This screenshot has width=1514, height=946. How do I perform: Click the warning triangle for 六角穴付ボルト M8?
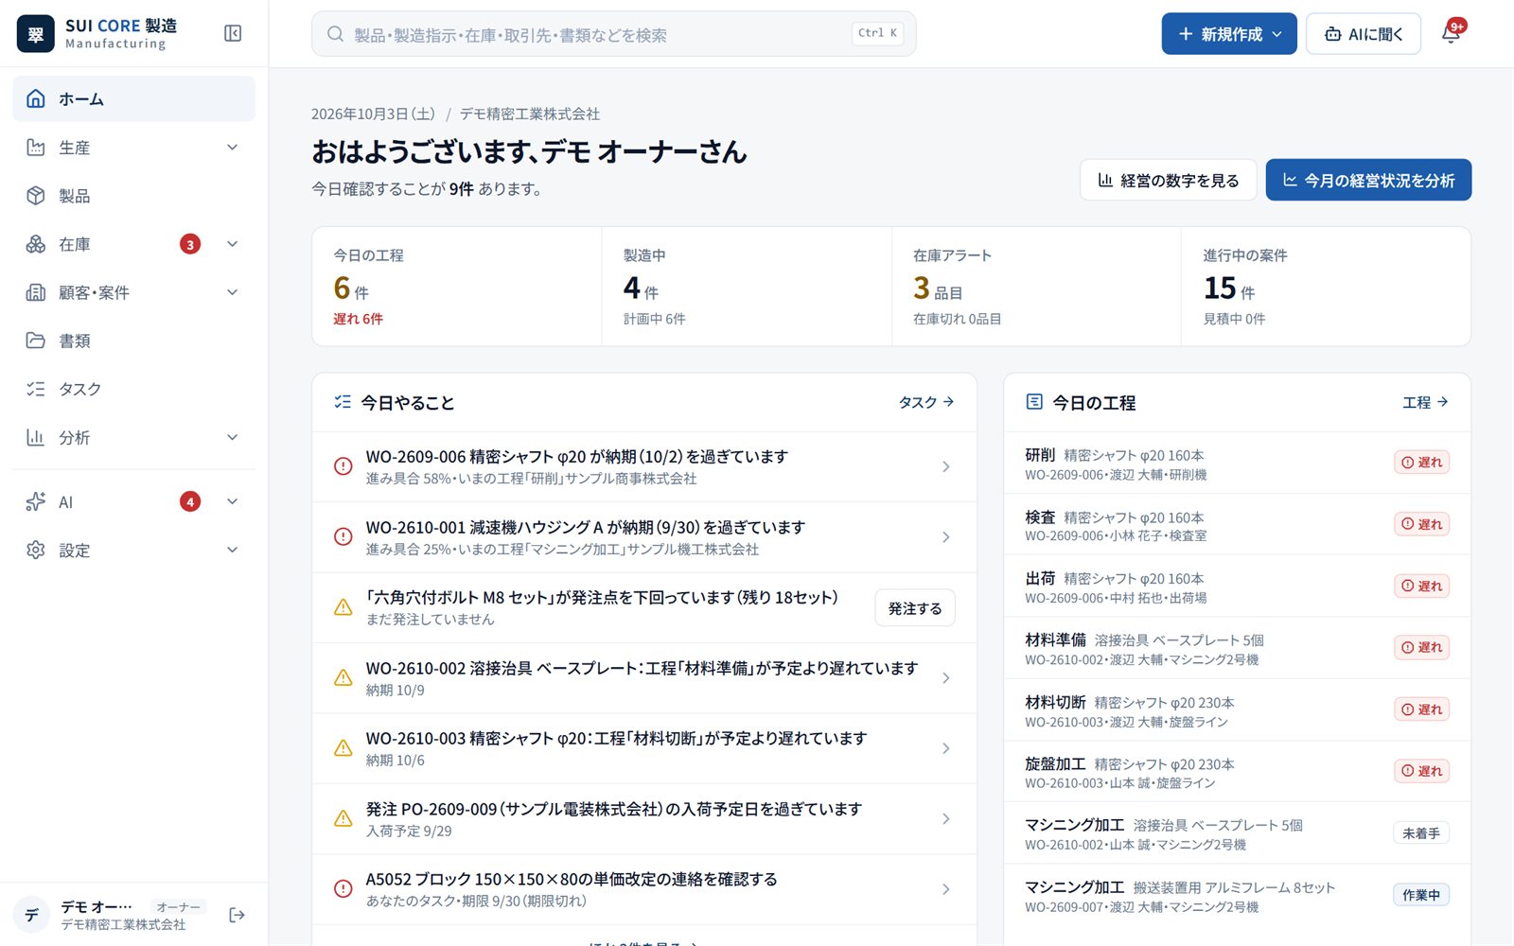[x=343, y=607]
